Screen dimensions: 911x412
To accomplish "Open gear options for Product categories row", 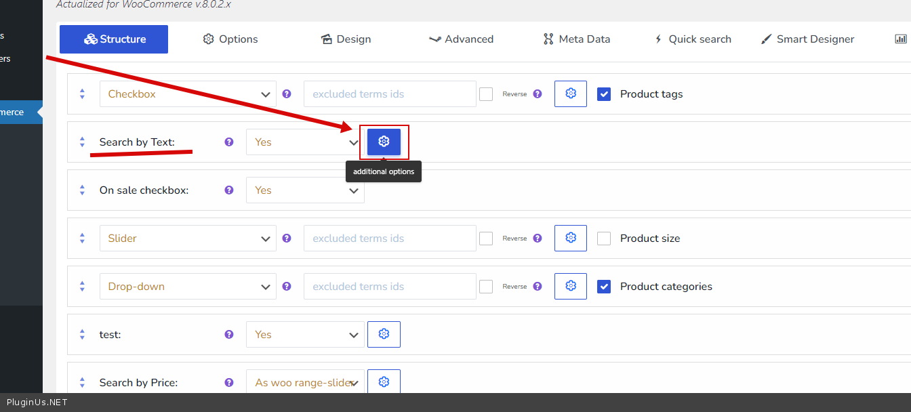I will point(571,287).
